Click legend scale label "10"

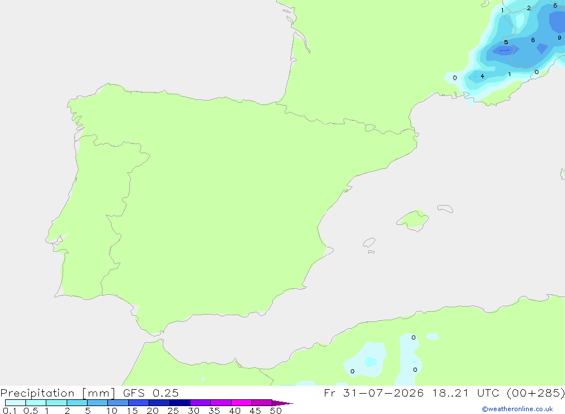click(112, 411)
